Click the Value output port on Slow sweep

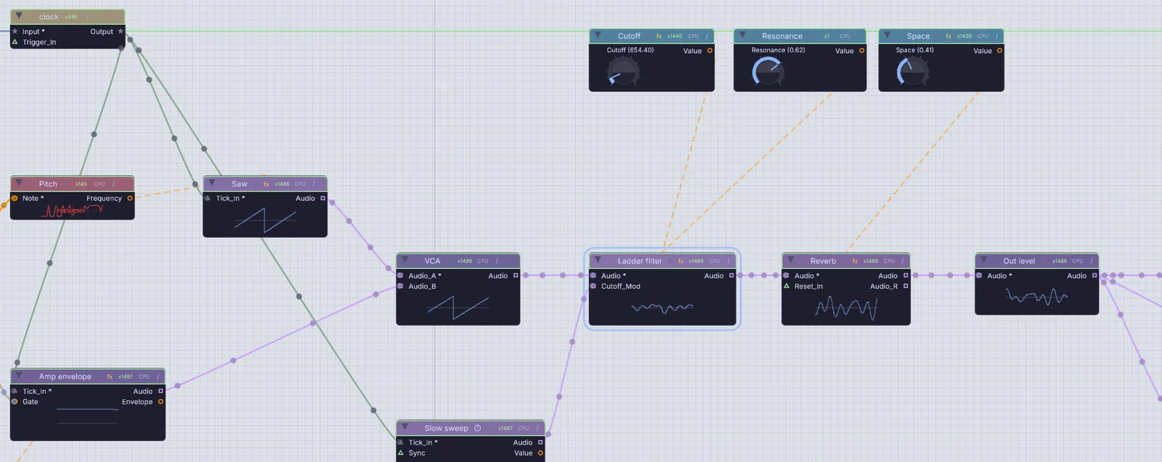point(540,453)
